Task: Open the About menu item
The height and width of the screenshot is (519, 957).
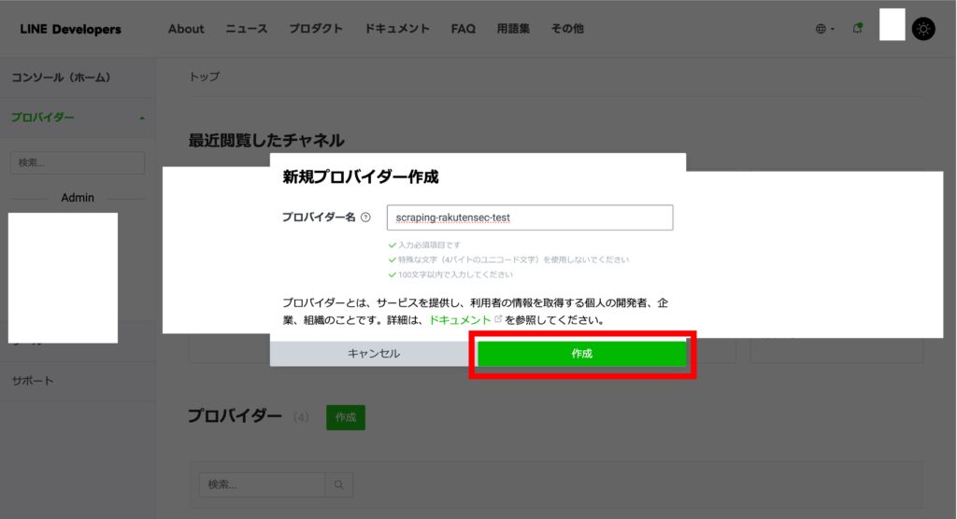Action: (186, 29)
